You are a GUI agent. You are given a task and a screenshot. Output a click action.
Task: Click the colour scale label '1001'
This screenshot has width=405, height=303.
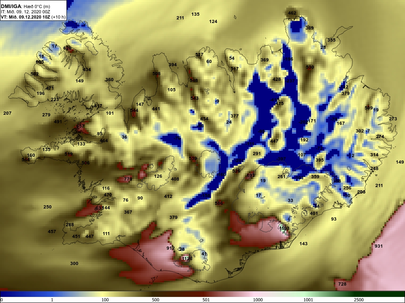pyautogui.click(x=308, y=300)
